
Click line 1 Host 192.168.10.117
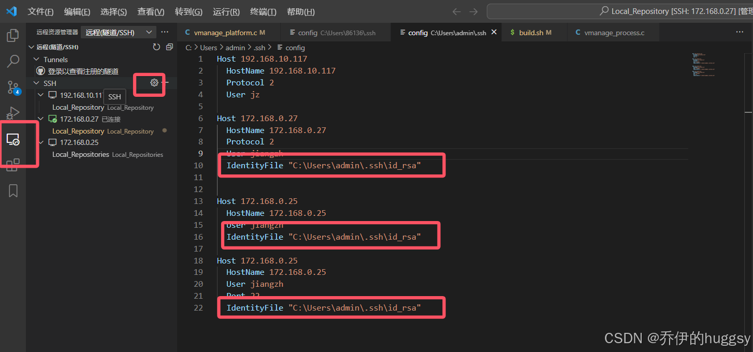point(262,59)
